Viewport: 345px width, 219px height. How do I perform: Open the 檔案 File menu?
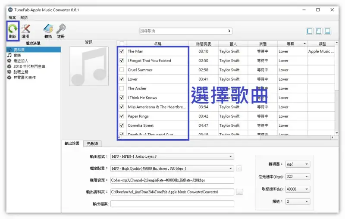point(12,18)
